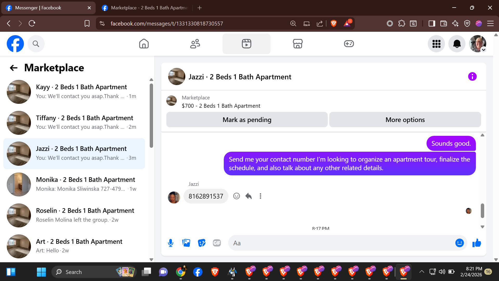This screenshot has width=499, height=281.
Task: Click the Mark as pending button
Action: pyautogui.click(x=247, y=120)
